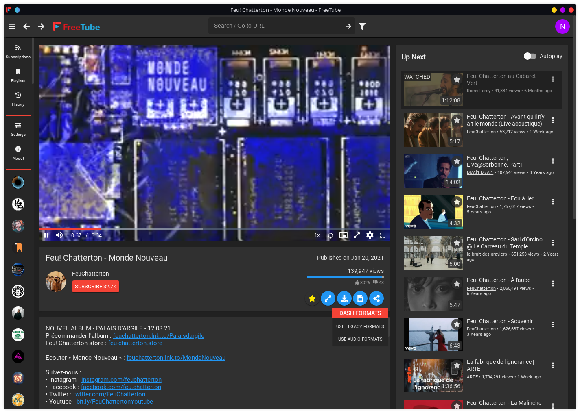Toggle video loop icon

point(330,235)
